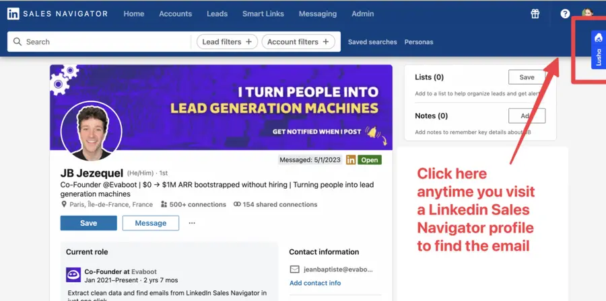Open the Accounts menu item
The width and height of the screenshot is (606, 301).
[176, 14]
